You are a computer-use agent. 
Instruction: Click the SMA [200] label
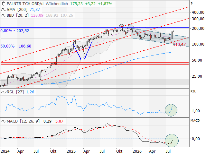tap(17, 10)
